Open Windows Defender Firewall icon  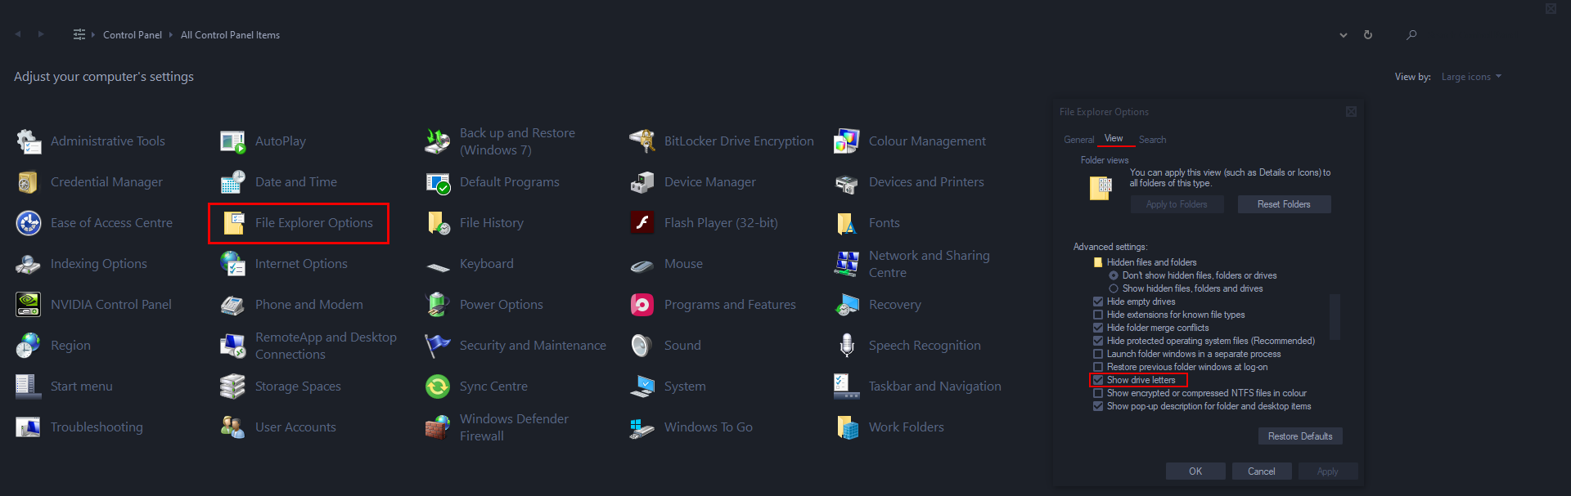click(x=438, y=427)
